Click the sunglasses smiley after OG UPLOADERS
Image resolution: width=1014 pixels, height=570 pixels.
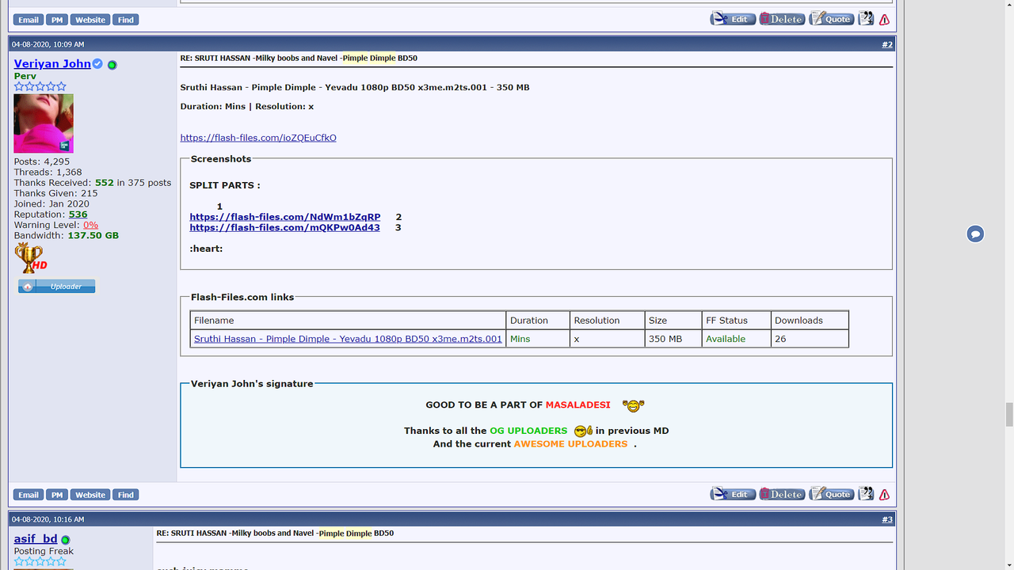click(x=584, y=431)
